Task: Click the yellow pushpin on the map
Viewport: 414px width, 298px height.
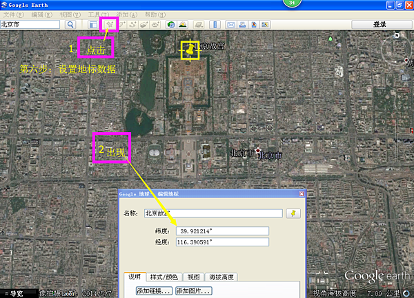Action: (190, 50)
